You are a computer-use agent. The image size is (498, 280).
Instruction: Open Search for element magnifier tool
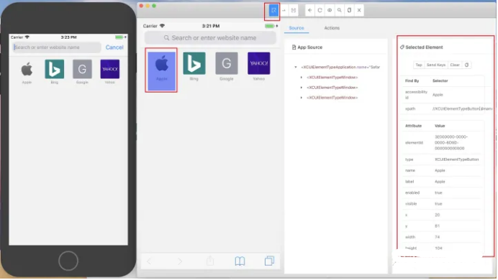pyautogui.click(x=339, y=10)
